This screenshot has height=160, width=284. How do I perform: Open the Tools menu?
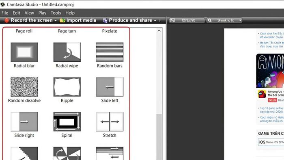[56, 13]
